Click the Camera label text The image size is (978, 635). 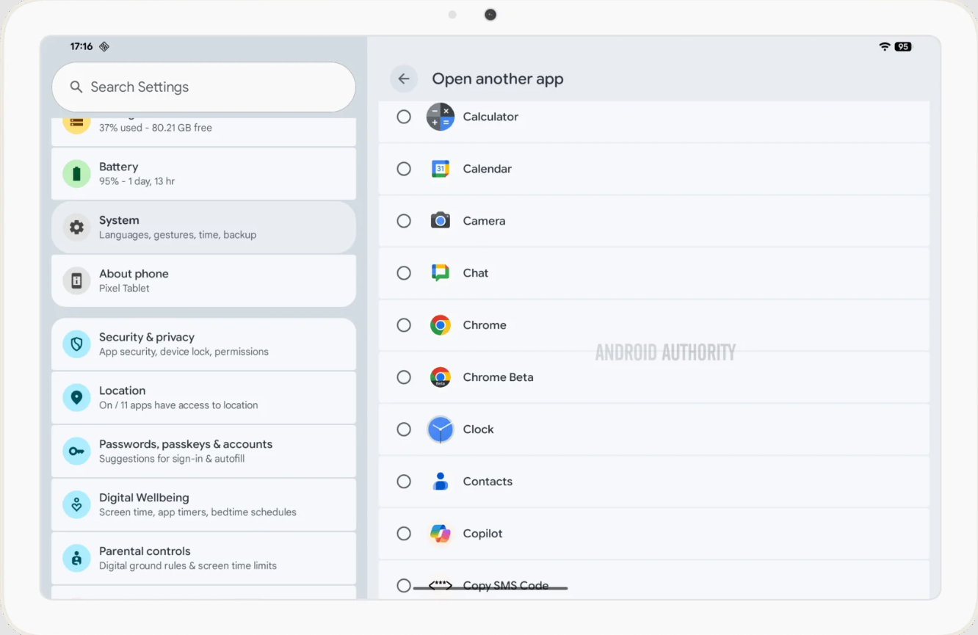click(484, 221)
